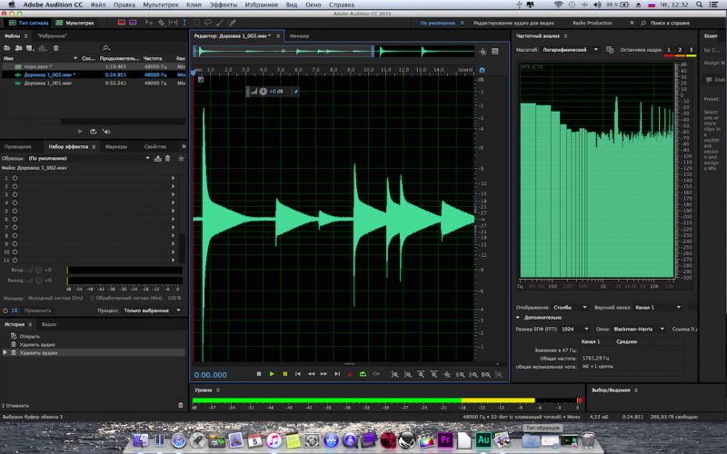Delete preset trash icon in effects rack
Screen dimensions: 727x454
[168, 158]
